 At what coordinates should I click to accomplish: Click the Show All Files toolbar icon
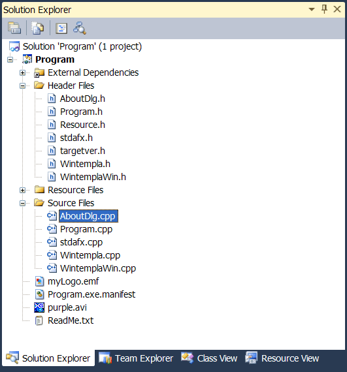pos(37,28)
